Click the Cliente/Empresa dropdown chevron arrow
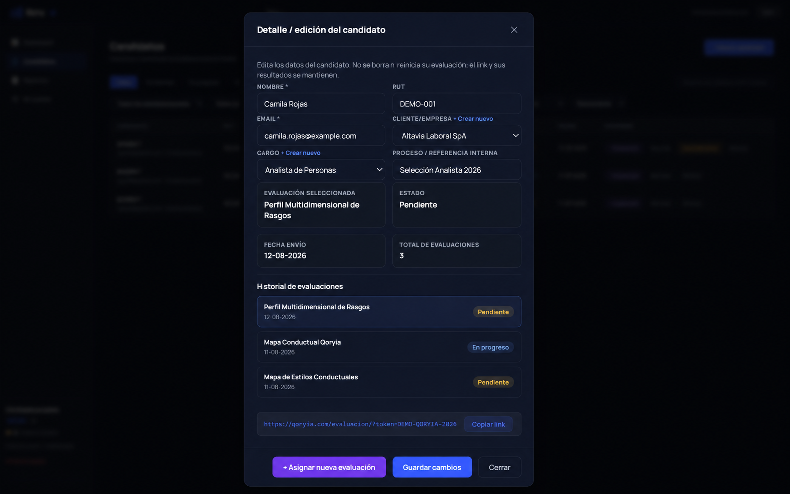790x494 pixels. pos(515,135)
